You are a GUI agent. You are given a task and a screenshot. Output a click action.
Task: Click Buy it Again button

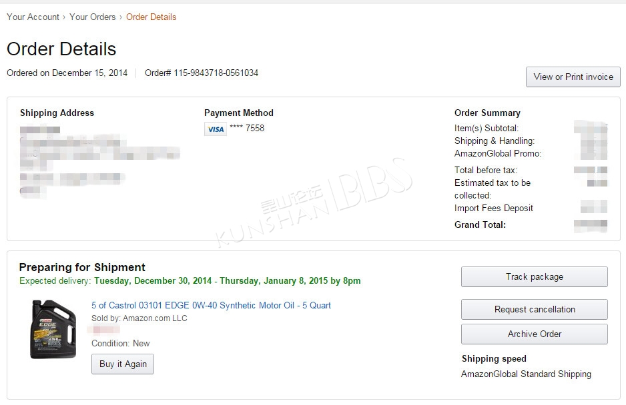coord(123,364)
